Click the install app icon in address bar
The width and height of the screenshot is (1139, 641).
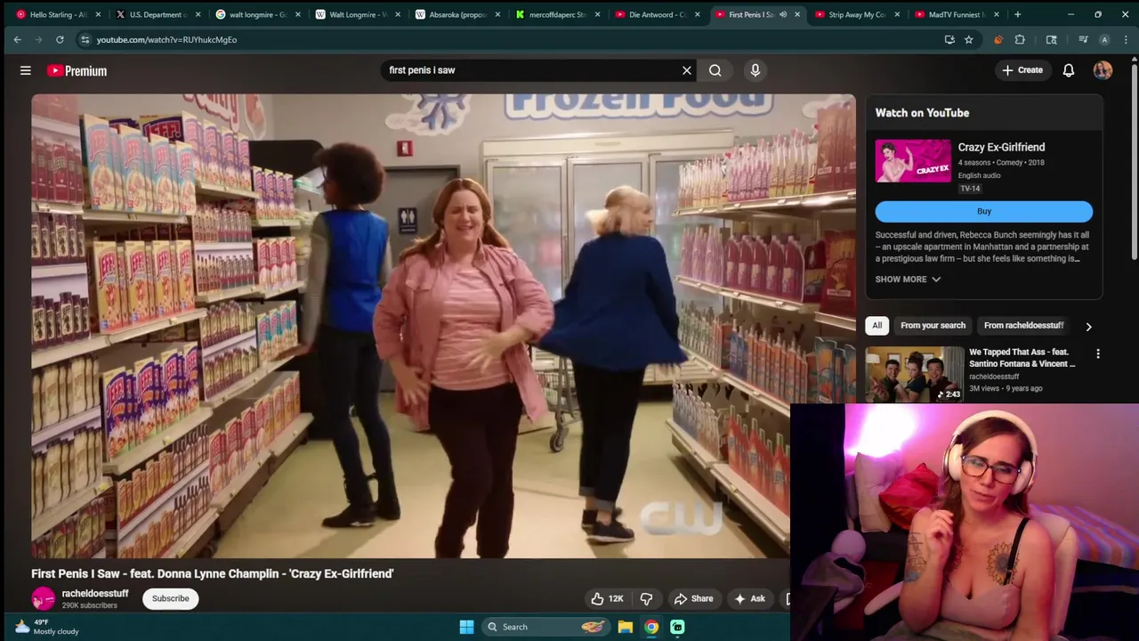click(x=949, y=39)
